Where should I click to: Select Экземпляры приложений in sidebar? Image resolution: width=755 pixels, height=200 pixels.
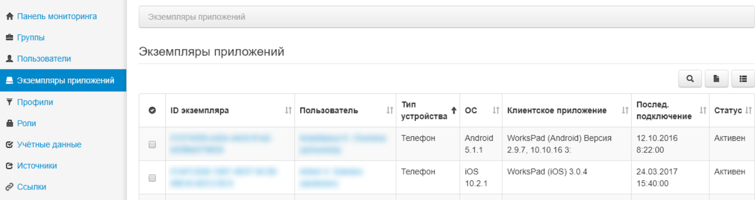click(65, 81)
